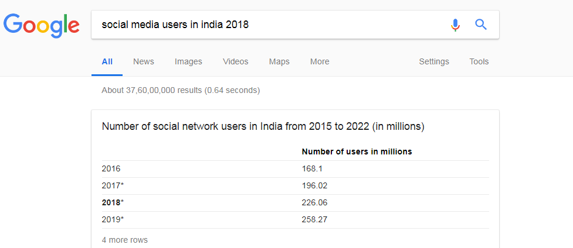
Task: Expand the More search categories menu
Action: [320, 61]
